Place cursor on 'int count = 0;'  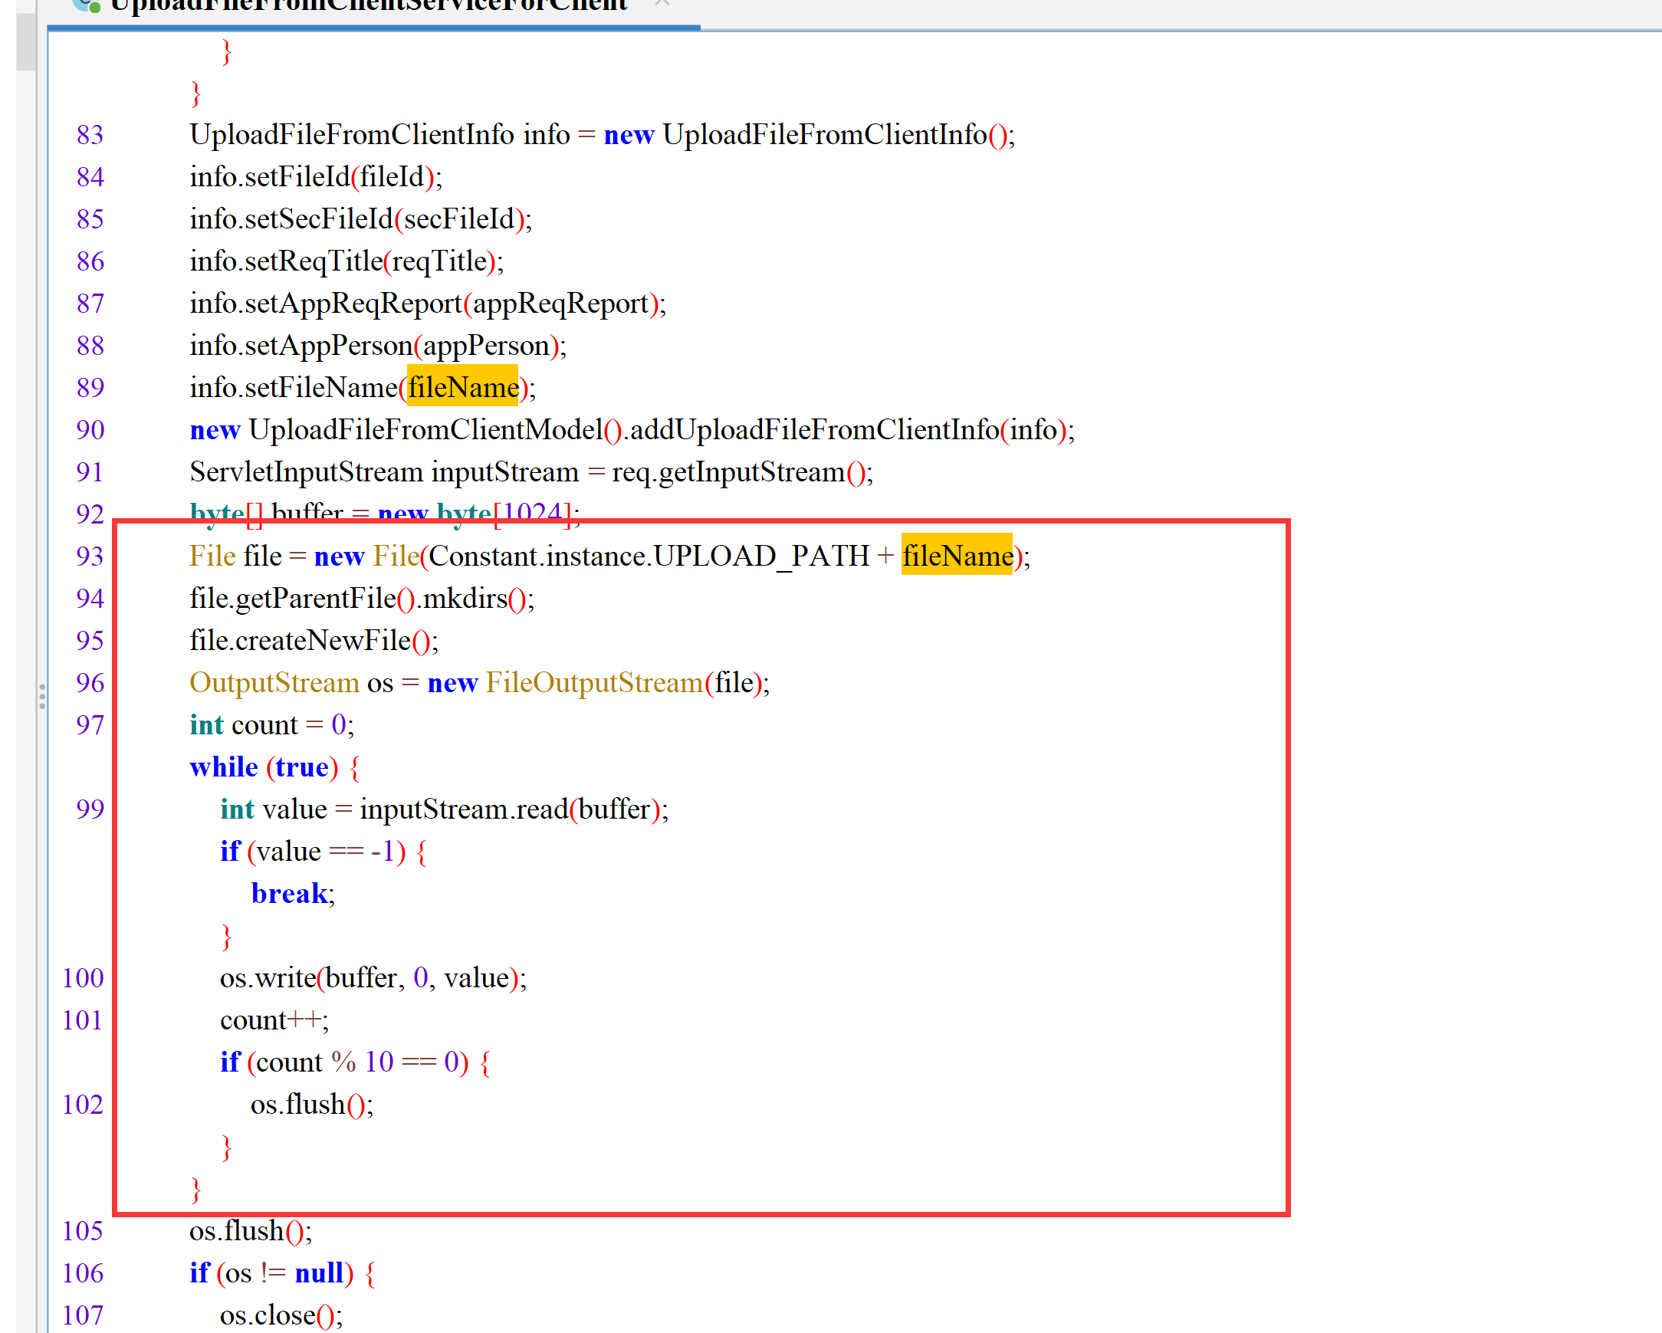pyautogui.click(x=272, y=724)
